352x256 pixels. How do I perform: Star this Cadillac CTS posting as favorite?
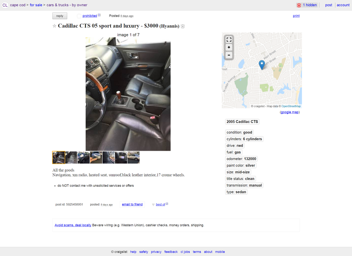pos(54,26)
